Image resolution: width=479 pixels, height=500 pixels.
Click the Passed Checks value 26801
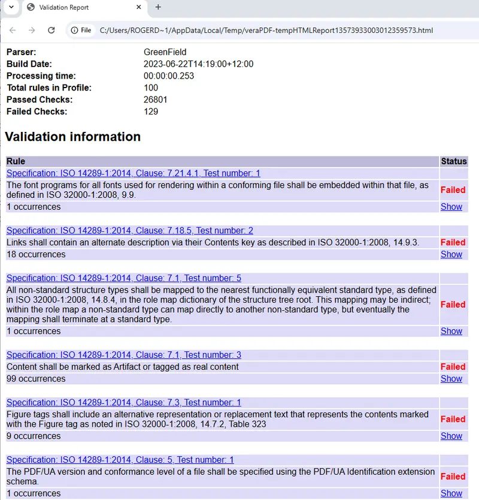tap(155, 100)
